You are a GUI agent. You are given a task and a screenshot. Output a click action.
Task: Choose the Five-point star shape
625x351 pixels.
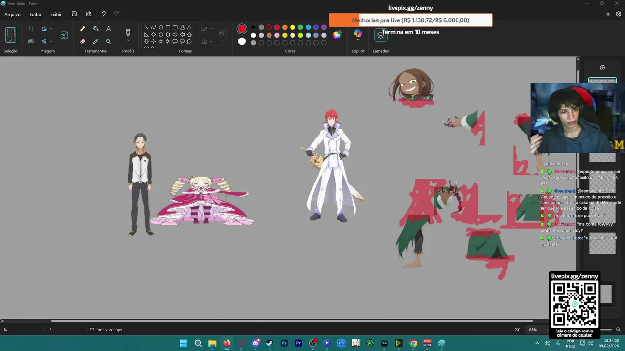tap(161, 41)
